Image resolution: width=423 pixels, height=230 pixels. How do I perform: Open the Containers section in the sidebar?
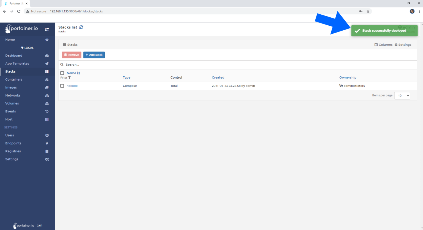coord(13,79)
